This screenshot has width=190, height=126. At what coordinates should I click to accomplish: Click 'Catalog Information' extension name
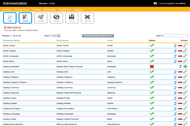(12, 109)
